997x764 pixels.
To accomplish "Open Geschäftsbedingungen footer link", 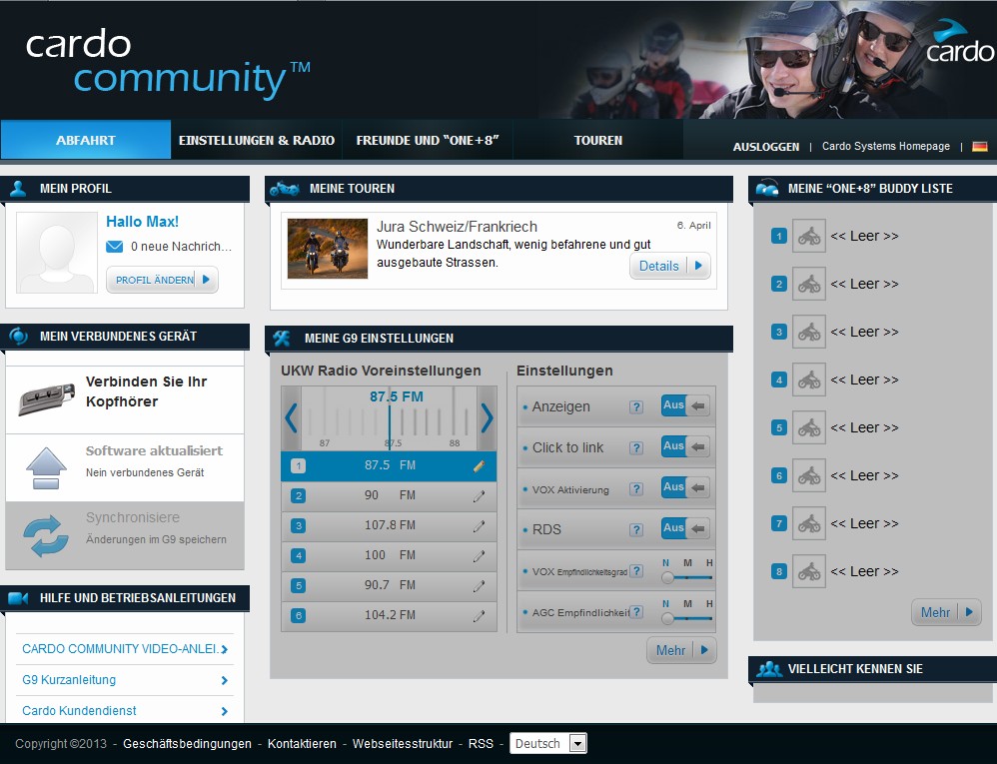I will (x=187, y=744).
